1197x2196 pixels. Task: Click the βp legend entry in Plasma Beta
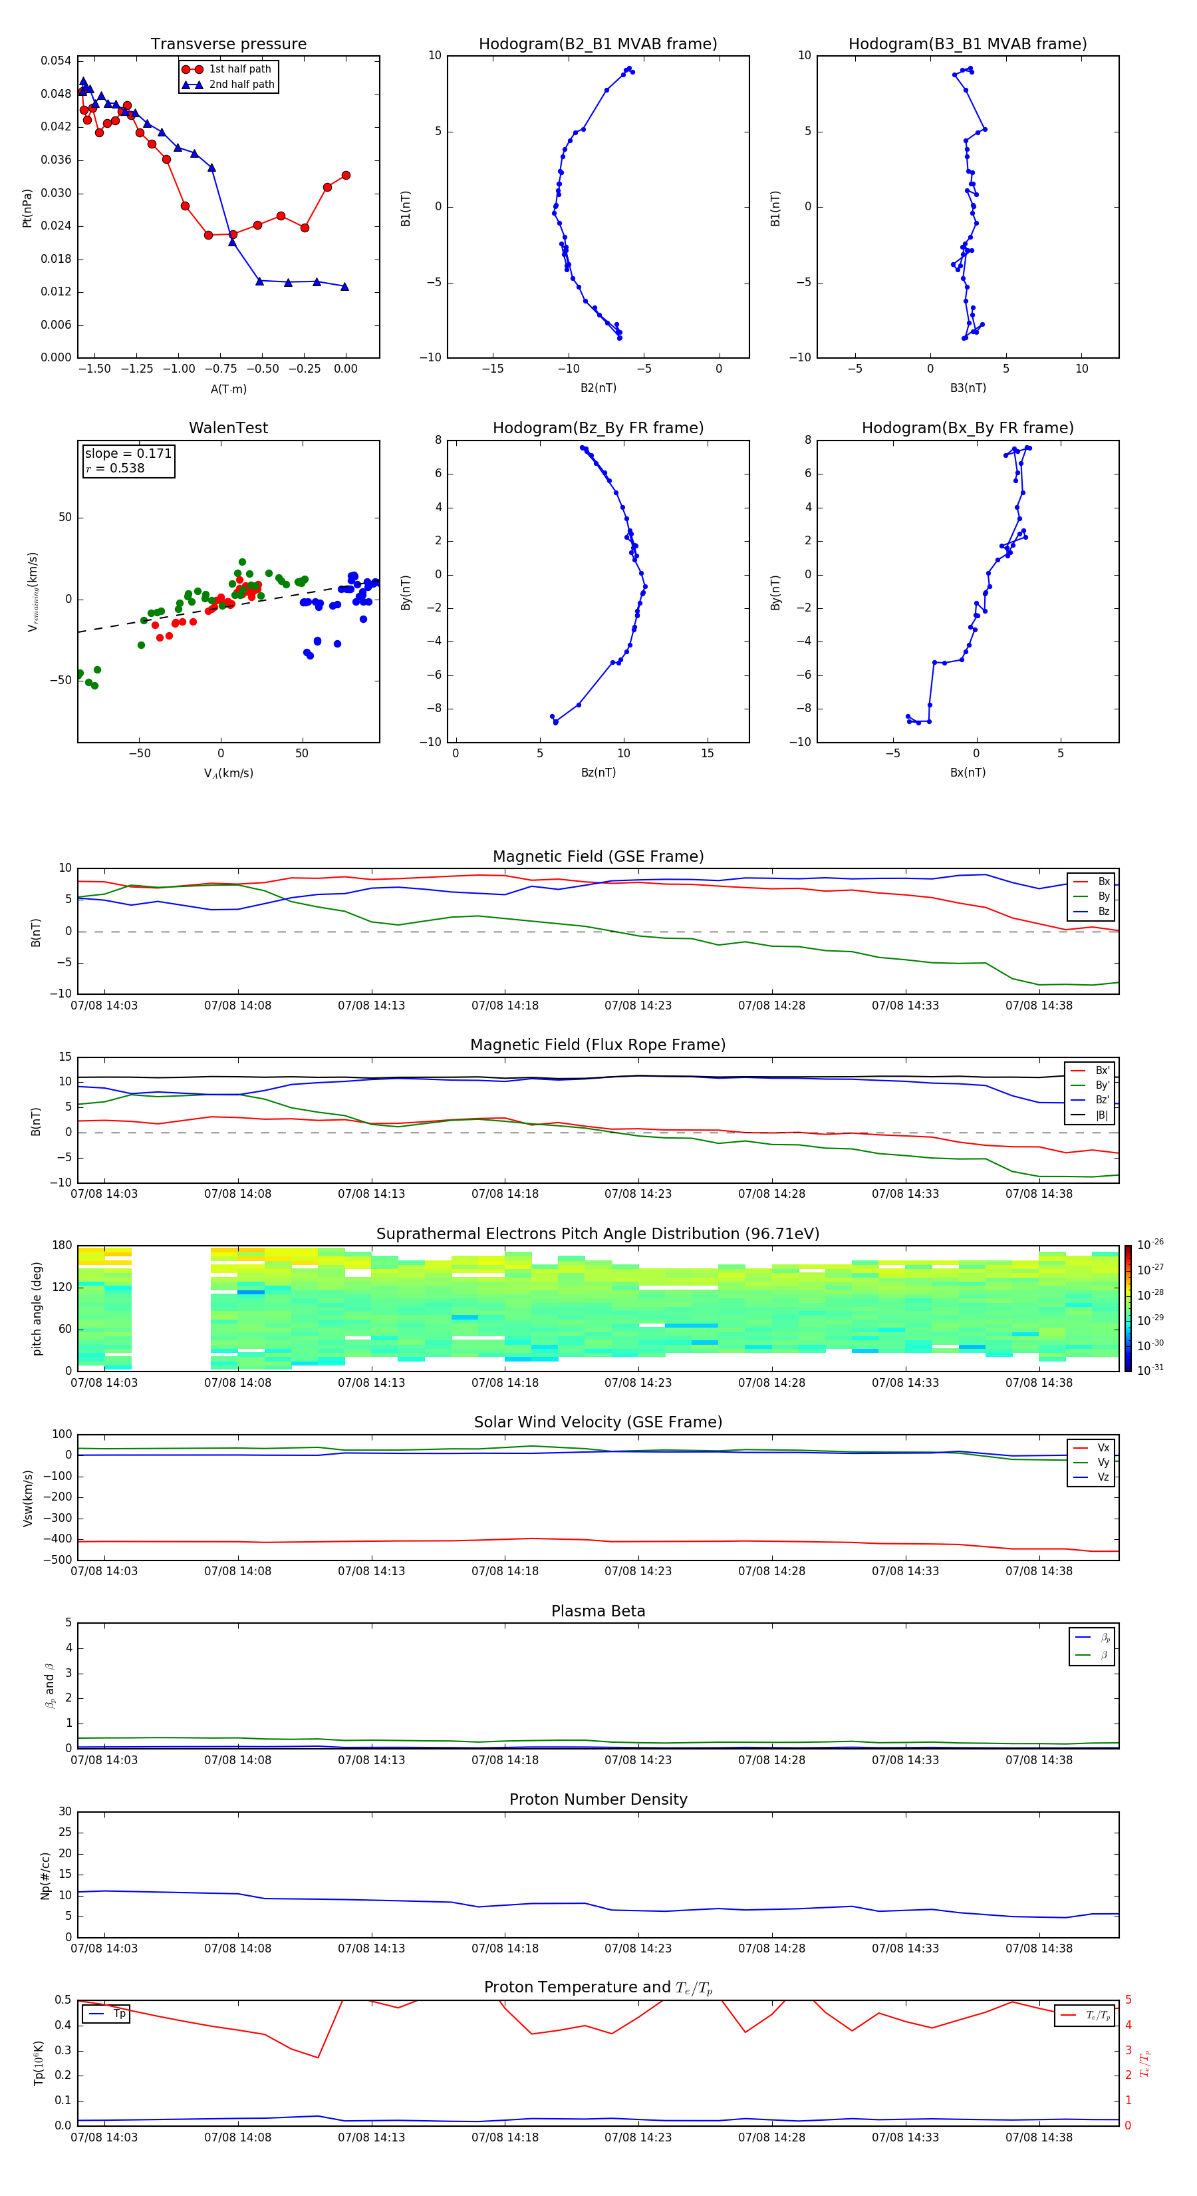coord(1092,1638)
